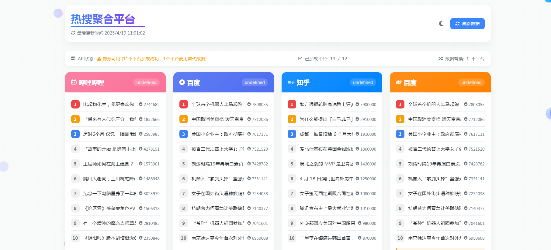Open 工程师如何在海上建国？ entry
This screenshot has width=551, height=250.
coord(108,164)
